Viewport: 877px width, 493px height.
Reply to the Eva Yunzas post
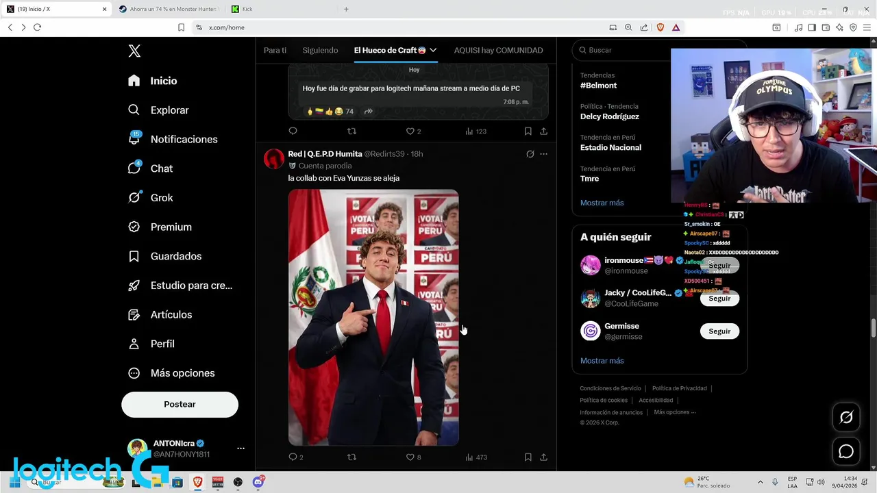pyautogui.click(x=295, y=457)
